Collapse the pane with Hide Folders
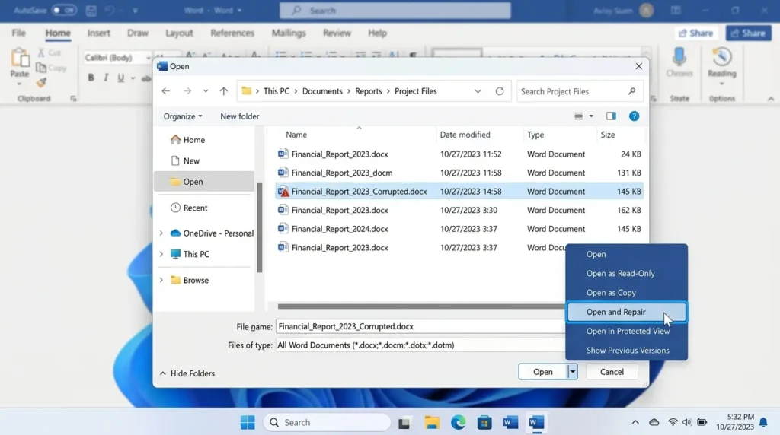The image size is (780, 435). 187,373
